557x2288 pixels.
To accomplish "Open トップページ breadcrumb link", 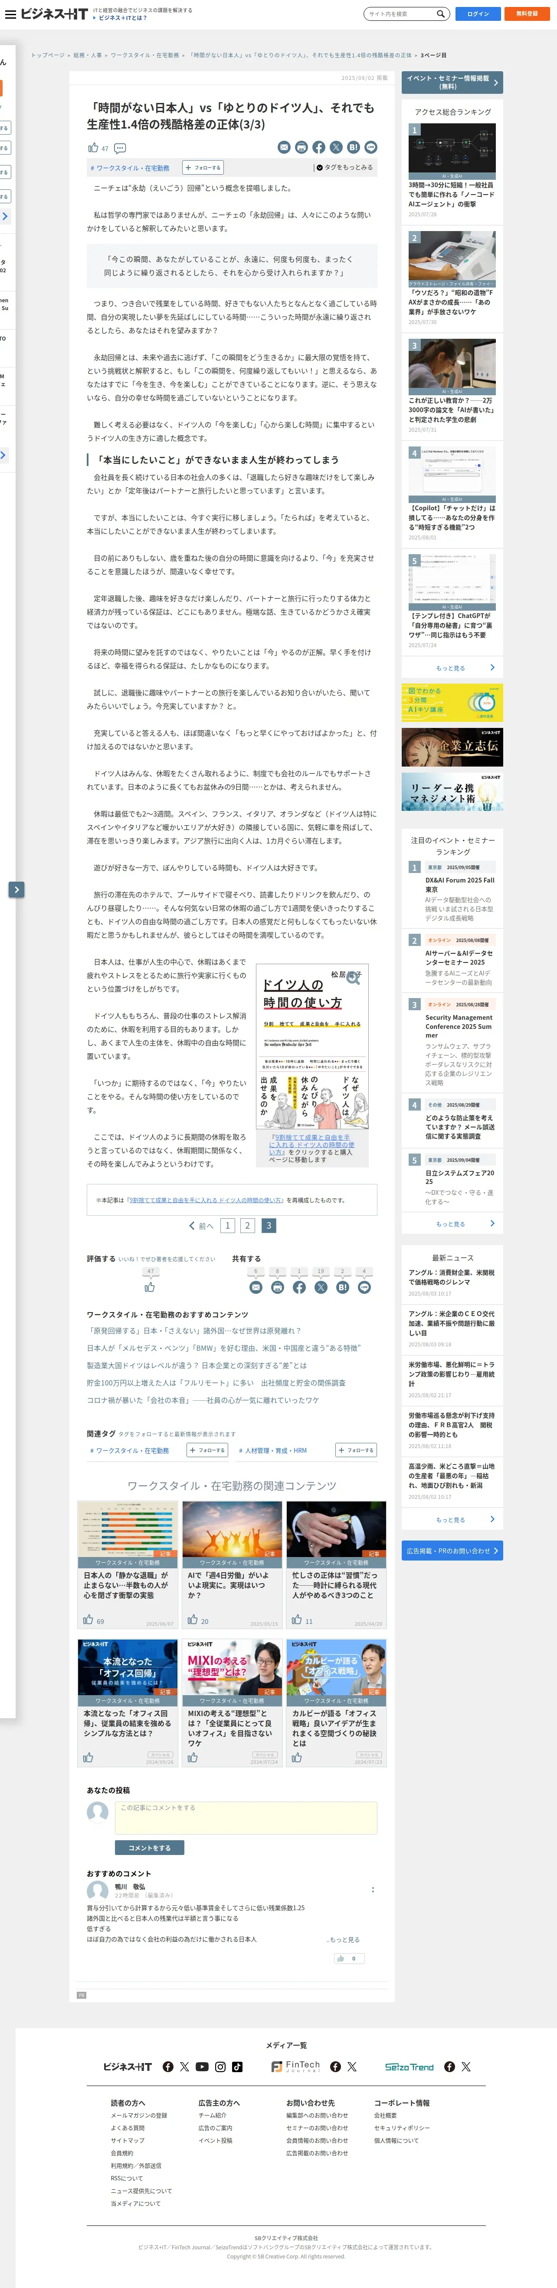I will tap(48, 55).
